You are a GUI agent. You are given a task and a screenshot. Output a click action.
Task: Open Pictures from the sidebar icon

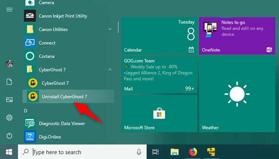point(9,100)
